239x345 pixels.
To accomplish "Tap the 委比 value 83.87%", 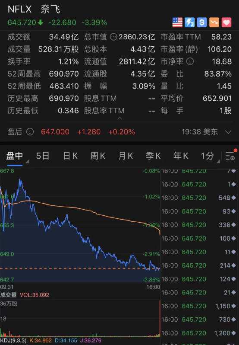I will coord(218,74).
